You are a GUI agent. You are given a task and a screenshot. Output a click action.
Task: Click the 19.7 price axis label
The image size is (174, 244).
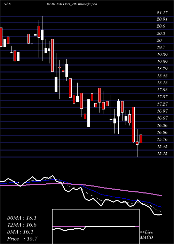[x=161, y=47]
